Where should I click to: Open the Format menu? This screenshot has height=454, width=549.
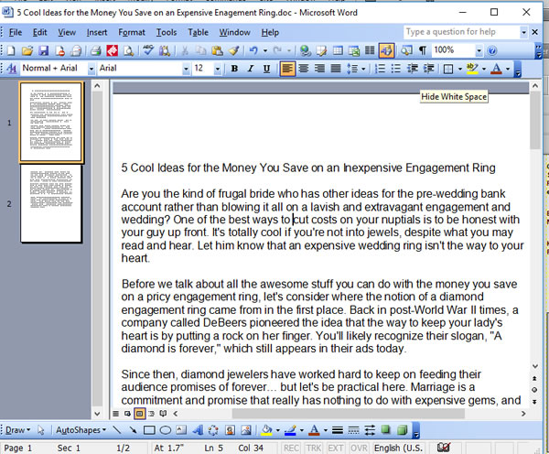pyautogui.click(x=131, y=32)
